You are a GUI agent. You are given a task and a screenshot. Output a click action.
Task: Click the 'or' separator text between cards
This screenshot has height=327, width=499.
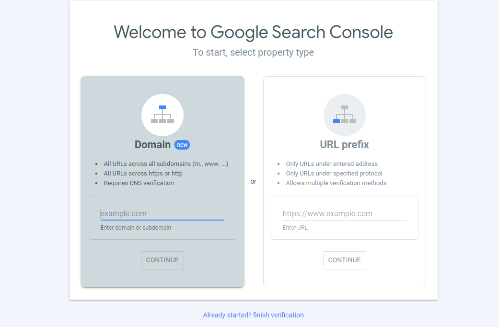[253, 182]
